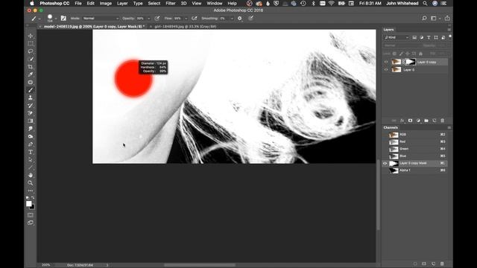Turn layer filtering on or off
Viewport: 477px width, 268px height.
pos(450,36)
